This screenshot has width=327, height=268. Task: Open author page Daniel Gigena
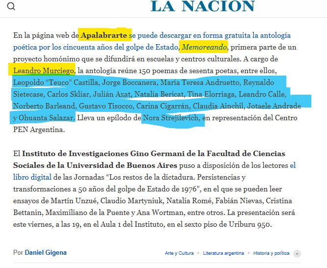click(x=46, y=253)
